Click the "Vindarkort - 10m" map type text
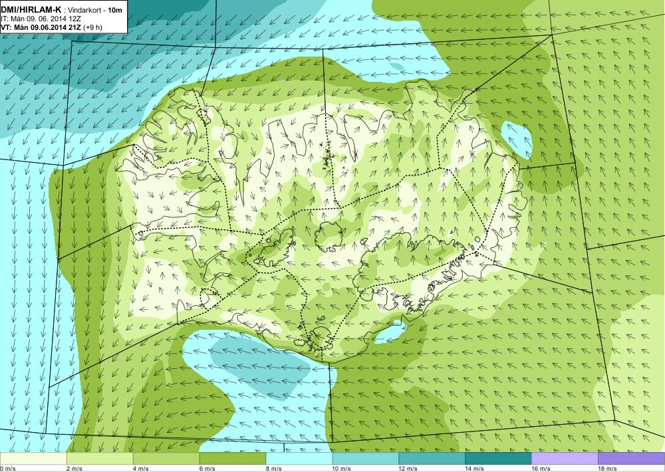The width and height of the screenshot is (665, 472). pyautogui.click(x=95, y=10)
